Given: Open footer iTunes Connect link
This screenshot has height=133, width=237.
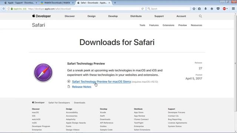Looking at the screenshot, I should point(141,119).
